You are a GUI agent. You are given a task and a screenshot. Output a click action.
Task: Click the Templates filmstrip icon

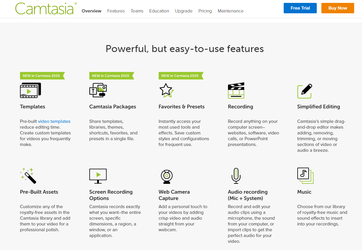30,90
